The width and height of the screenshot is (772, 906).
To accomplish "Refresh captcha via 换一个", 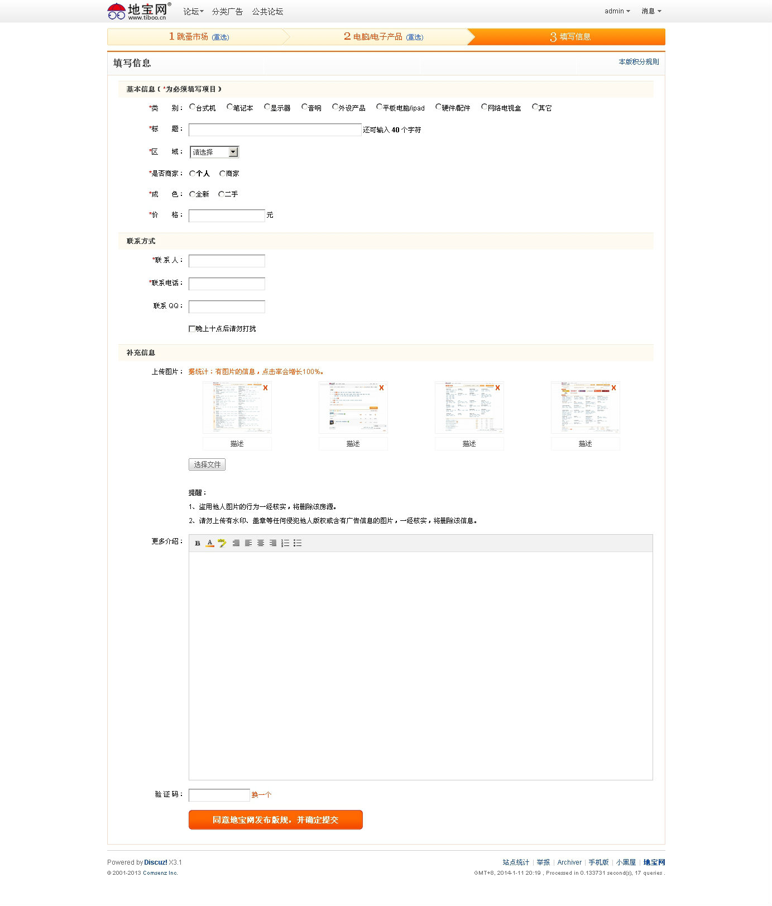I will point(261,795).
